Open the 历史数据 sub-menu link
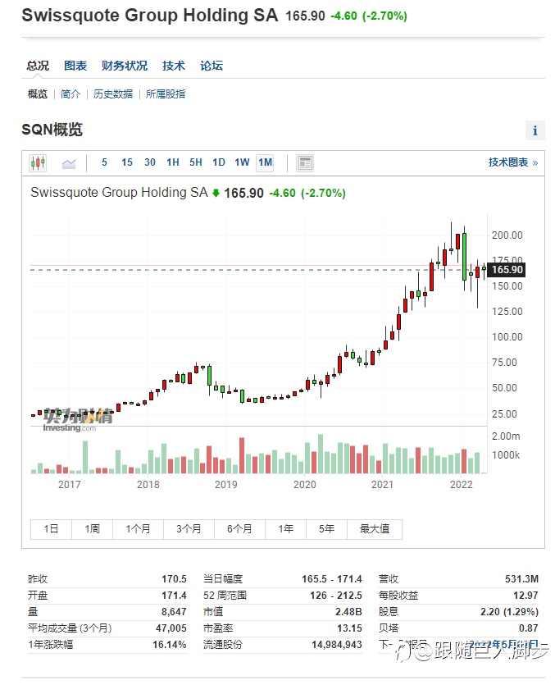Screen dimensions: 555x685 coord(112,94)
